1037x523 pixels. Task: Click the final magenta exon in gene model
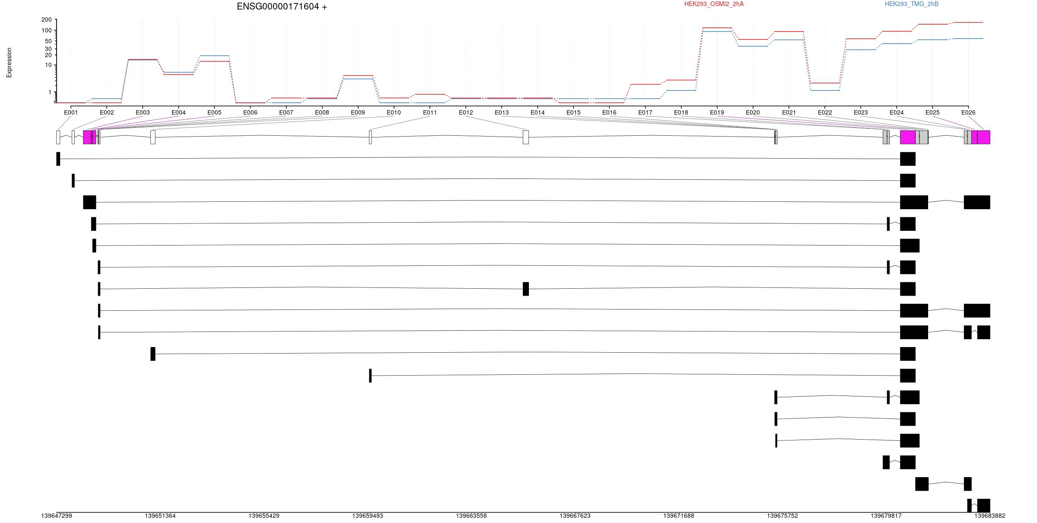(x=984, y=137)
